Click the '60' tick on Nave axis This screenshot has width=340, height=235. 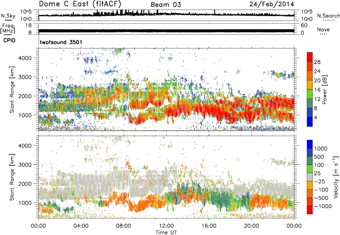pyautogui.click(x=304, y=25)
